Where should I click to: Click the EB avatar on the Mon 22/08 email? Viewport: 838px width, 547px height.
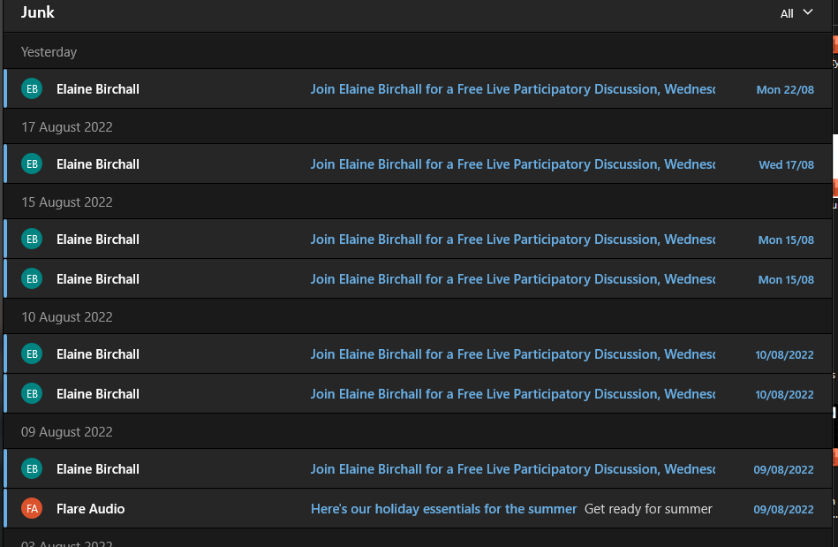pos(32,89)
